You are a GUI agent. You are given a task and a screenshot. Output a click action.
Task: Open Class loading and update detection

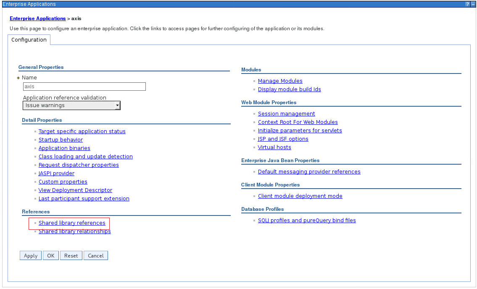(x=86, y=156)
